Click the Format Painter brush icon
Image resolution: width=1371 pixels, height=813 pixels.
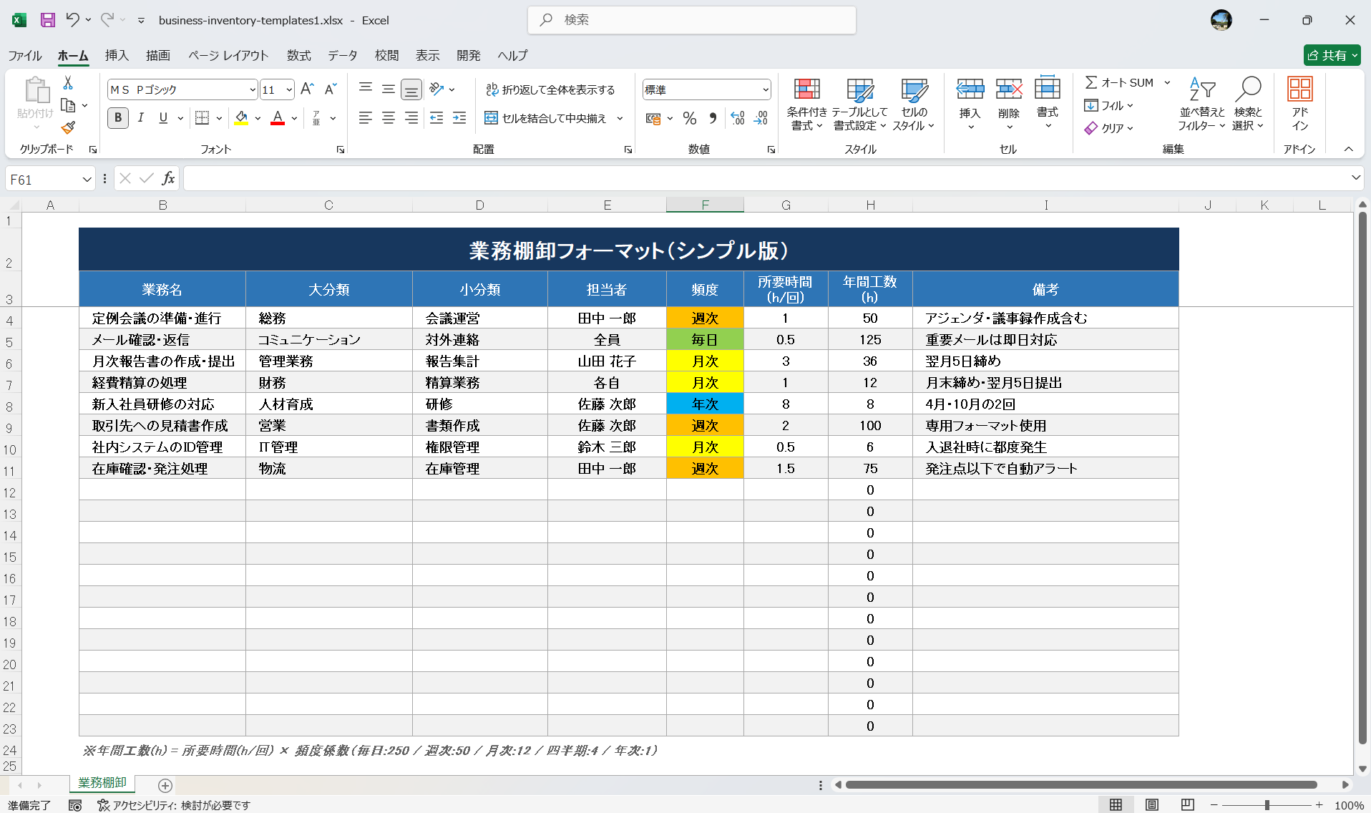pos(68,128)
